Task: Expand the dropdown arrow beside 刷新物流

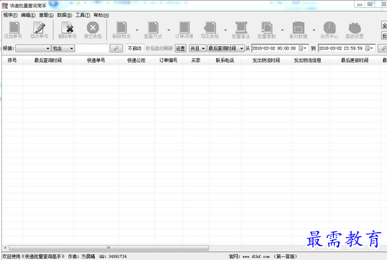Action: (x=137, y=30)
